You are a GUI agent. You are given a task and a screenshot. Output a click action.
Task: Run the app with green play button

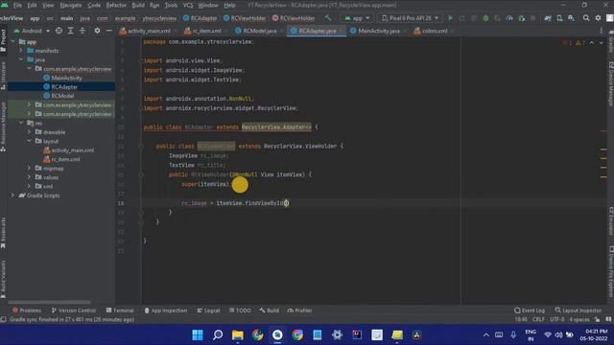[450, 18]
